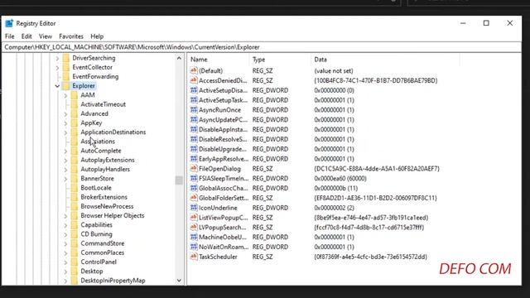530x298 pixels.
Task: Select the Capabilities key
Action: coord(96,225)
